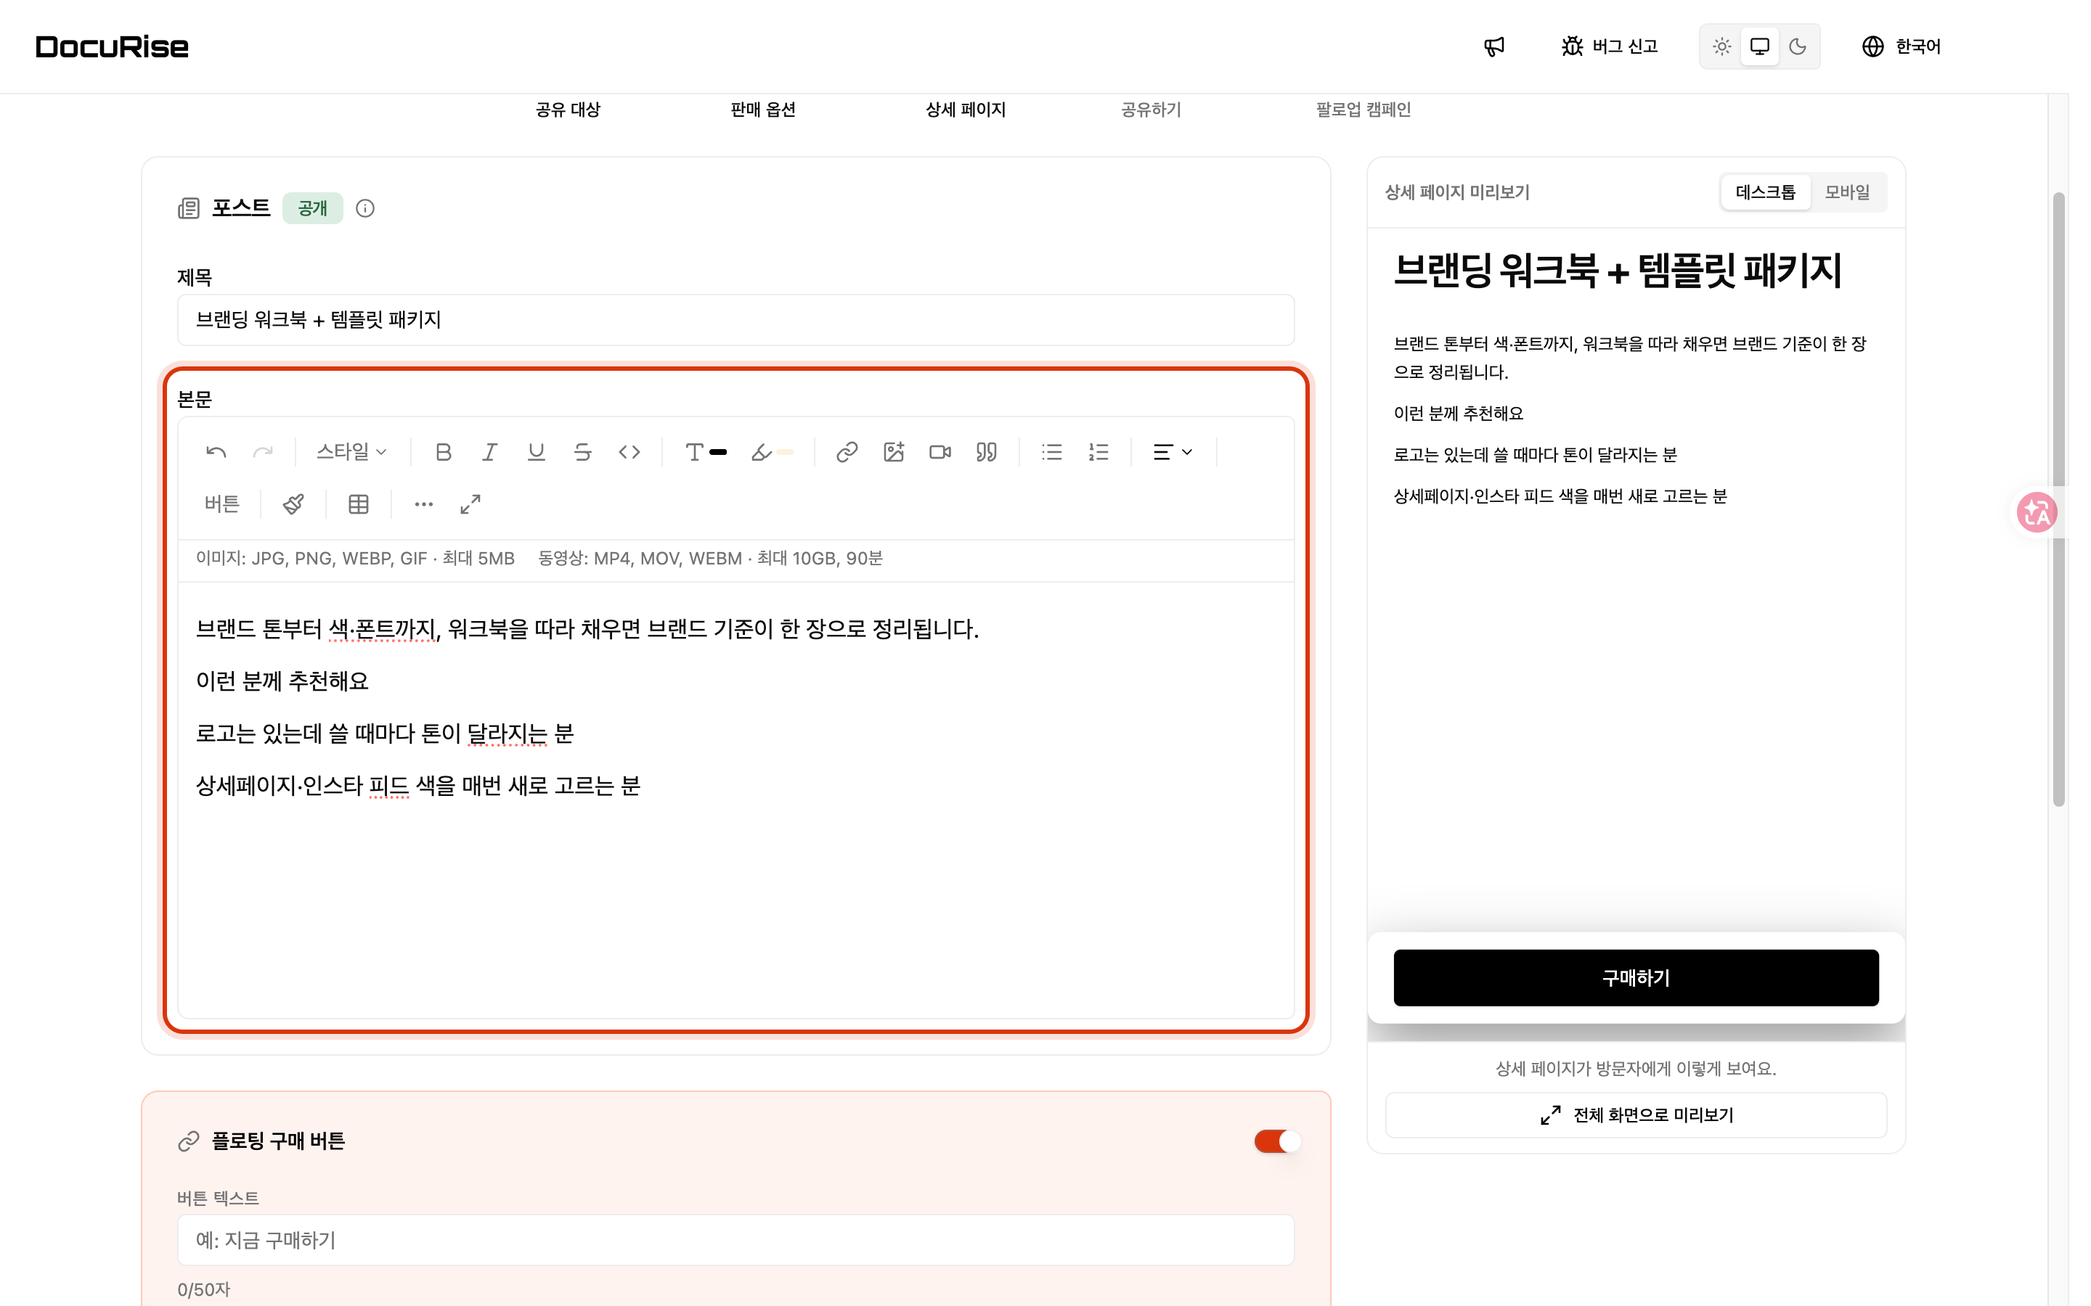Select dark theme moon icon
2091x1306 pixels.
click(x=1797, y=46)
